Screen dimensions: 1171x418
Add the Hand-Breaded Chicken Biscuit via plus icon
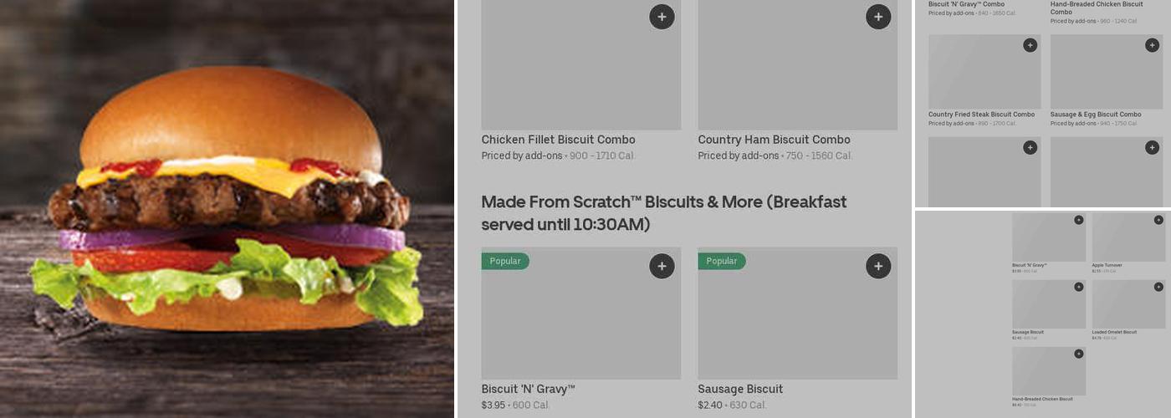click(x=1078, y=354)
